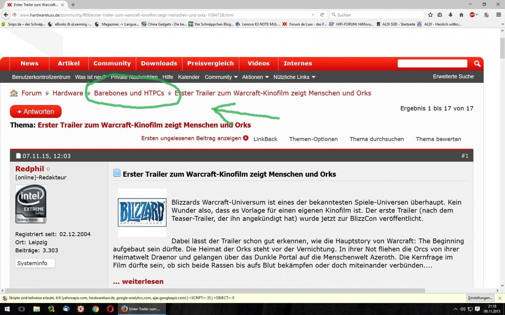
Task: Expand the Aktionen dropdown menu
Action: click(x=256, y=77)
